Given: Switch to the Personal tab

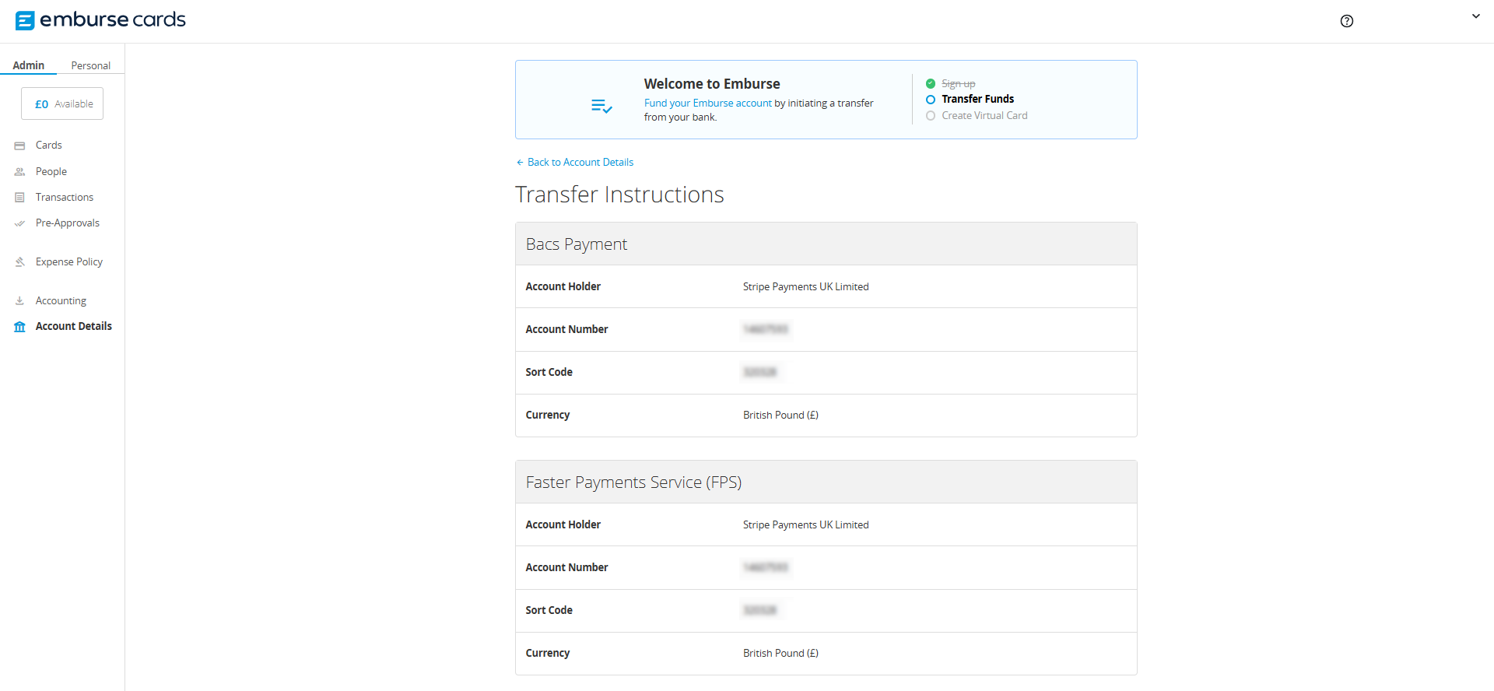Looking at the screenshot, I should pos(91,65).
